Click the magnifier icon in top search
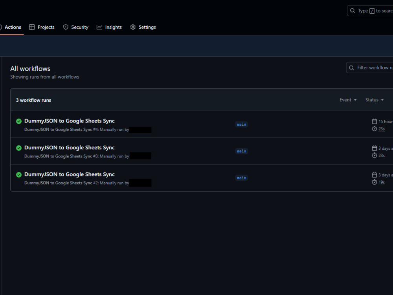 pos(353,11)
